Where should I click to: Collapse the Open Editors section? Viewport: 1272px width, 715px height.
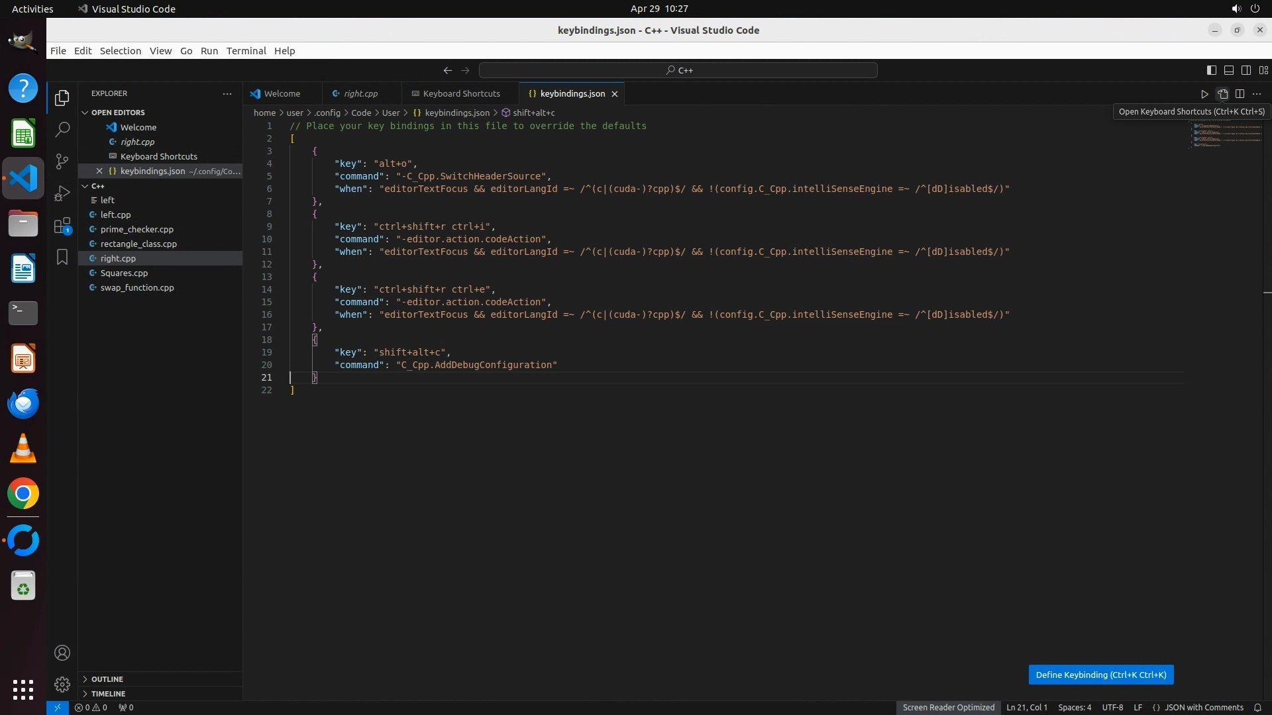[x=118, y=113]
